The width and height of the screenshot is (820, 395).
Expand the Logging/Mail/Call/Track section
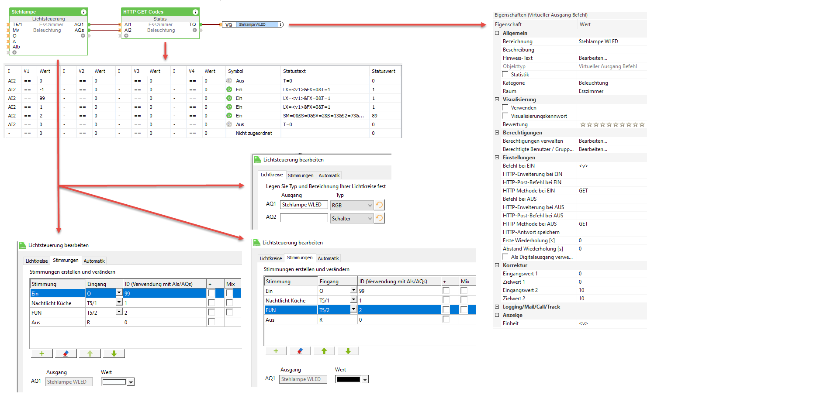497,306
